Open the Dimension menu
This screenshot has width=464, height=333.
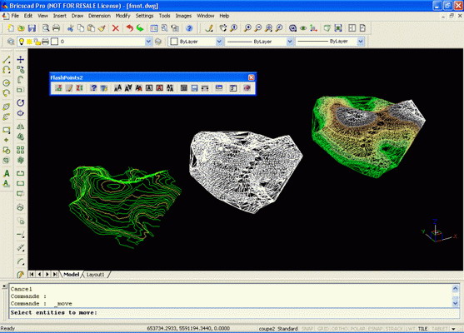(99, 16)
